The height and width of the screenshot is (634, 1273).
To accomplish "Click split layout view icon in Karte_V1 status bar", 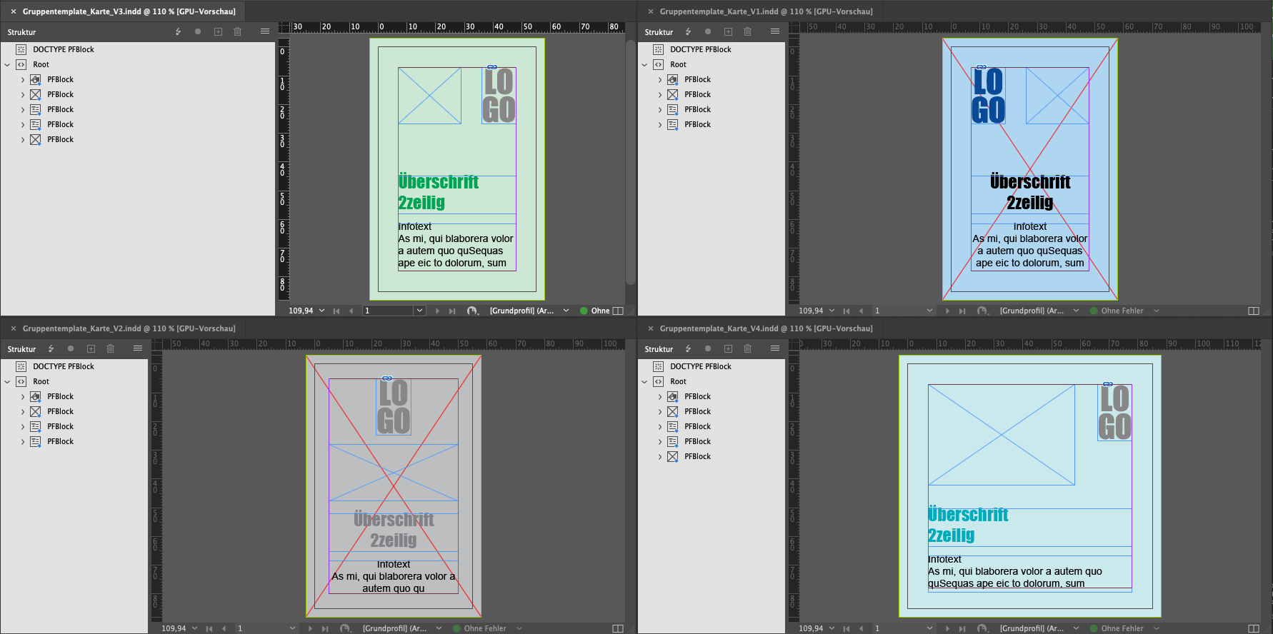I will click(x=1253, y=311).
